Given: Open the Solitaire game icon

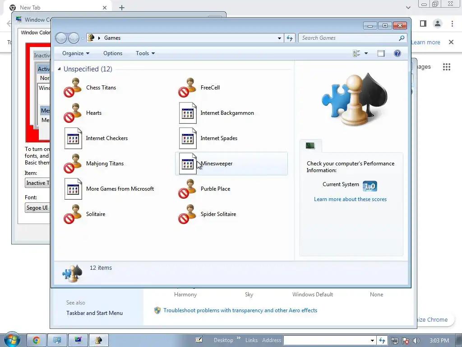Looking at the screenshot, I should tap(73, 214).
